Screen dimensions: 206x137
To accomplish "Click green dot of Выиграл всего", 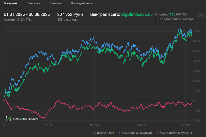I will [92, 133].
